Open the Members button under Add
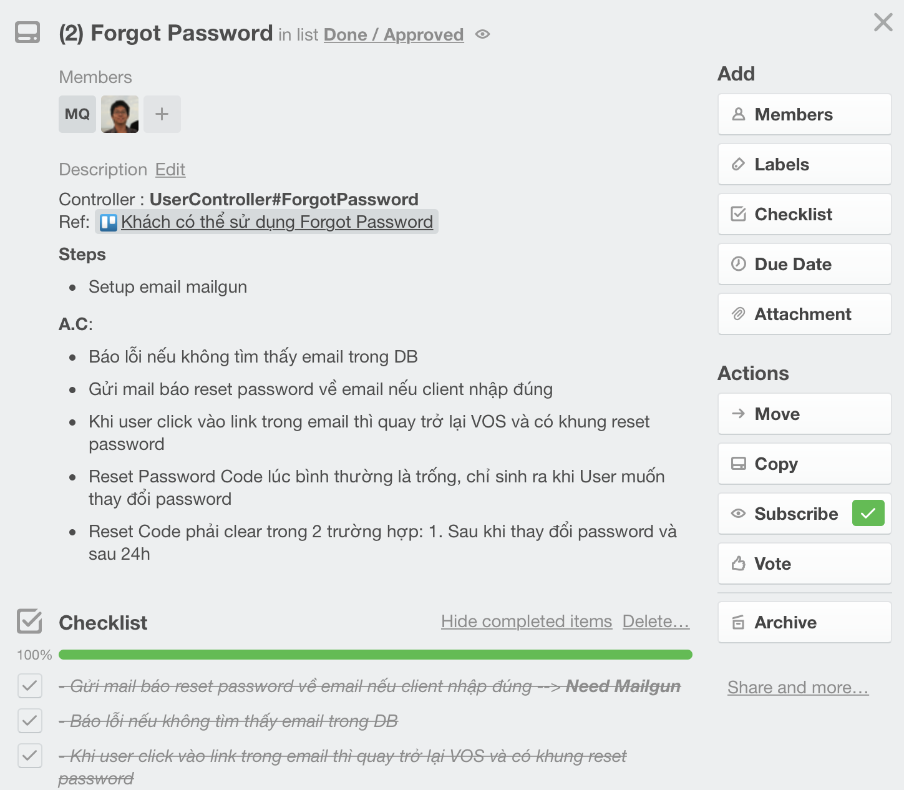Screen dimensions: 904x790 [x=804, y=114]
